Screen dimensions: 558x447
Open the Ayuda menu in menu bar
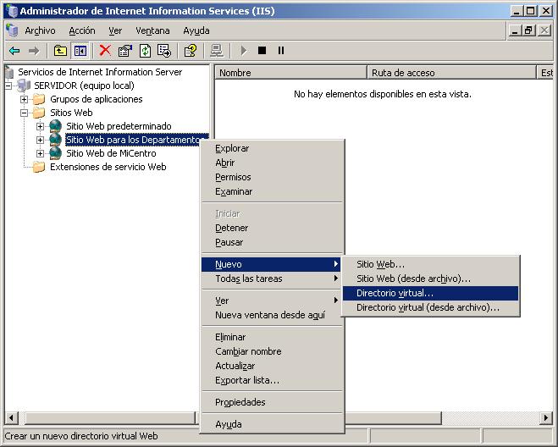(196, 30)
